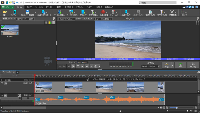Toggle master mute speaker in status bar
The image size is (200, 113).
(x=191, y=111)
